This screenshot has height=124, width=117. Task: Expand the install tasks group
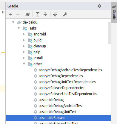point(24,58)
